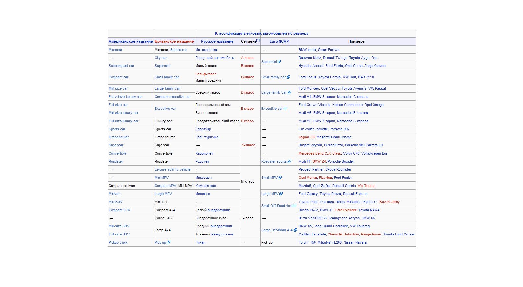This screenshot has height=287, width=523.
Task: Click the Bugatti Veyron example link
Action: (310, 145)
